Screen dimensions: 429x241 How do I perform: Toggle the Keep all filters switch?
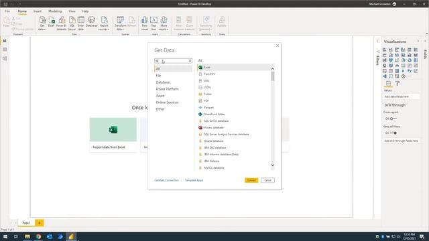(x=393, y=133)
